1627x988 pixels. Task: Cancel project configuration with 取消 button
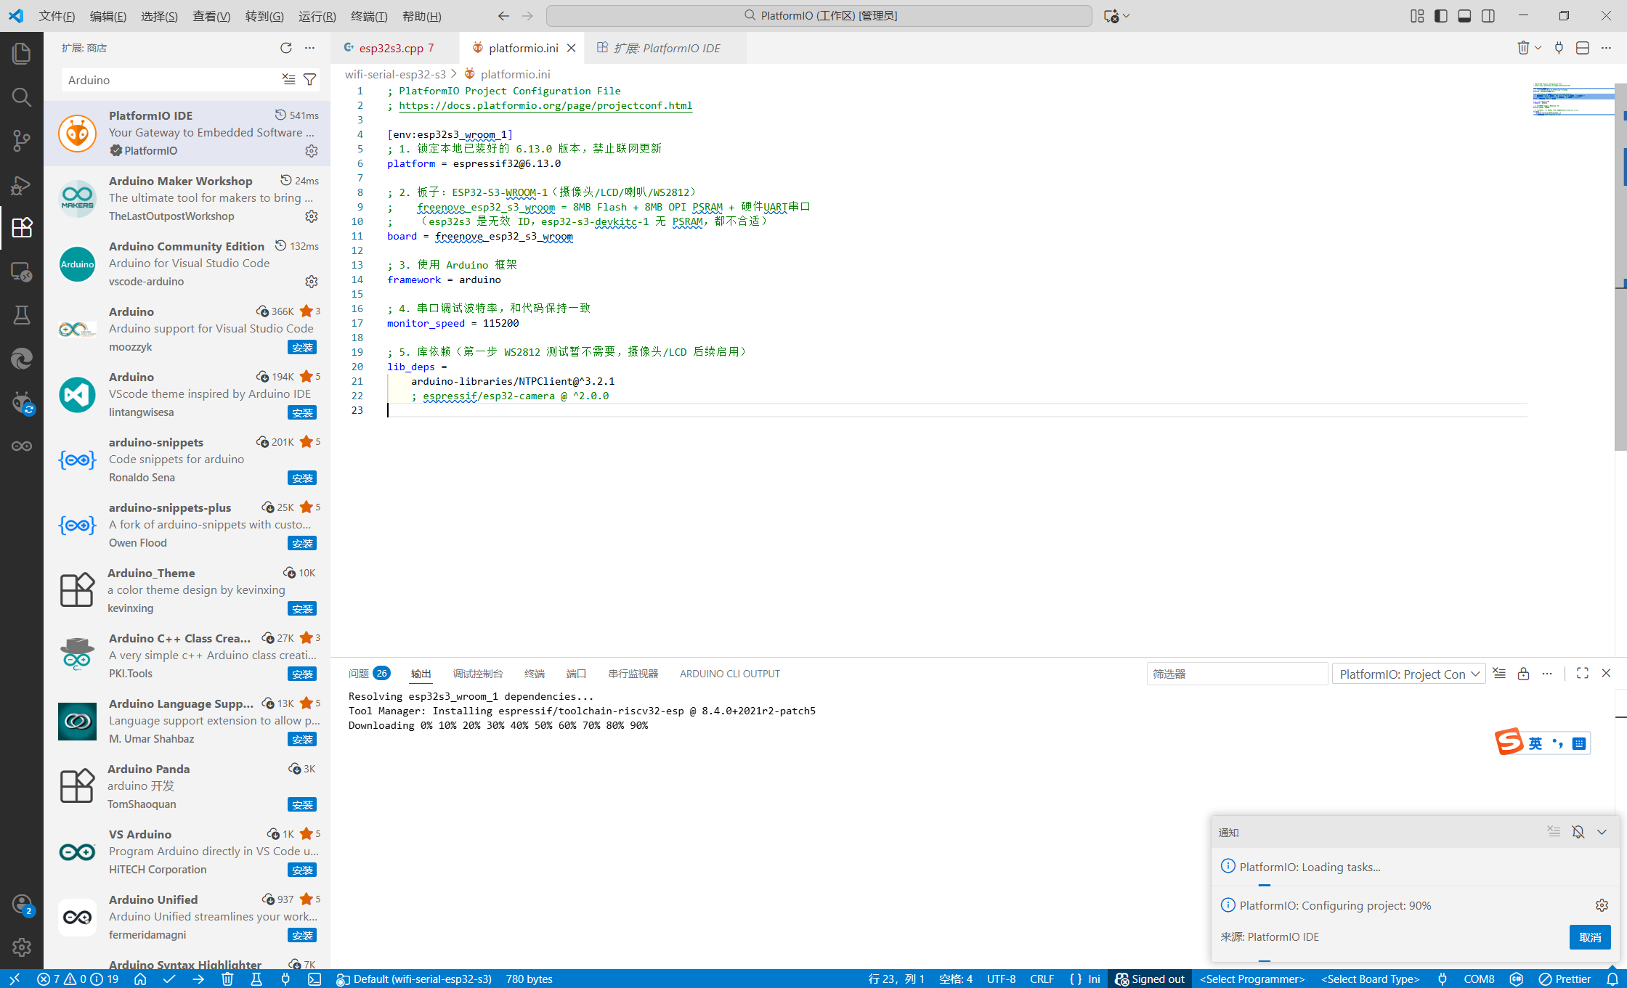[x=1589, y=937]
